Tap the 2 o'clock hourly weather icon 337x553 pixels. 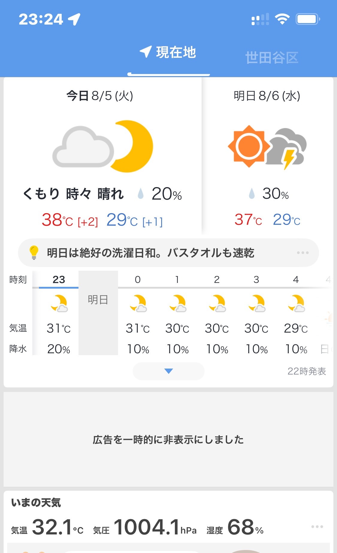pos(217,304)
